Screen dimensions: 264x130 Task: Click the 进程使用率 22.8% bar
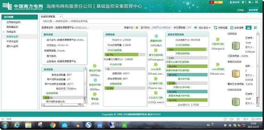pyautogui.click(x=125, y=88)
